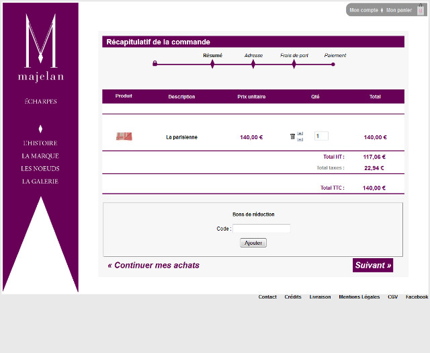
Task: Click the La parisienne scarf thumbnail
Action: 124,136
